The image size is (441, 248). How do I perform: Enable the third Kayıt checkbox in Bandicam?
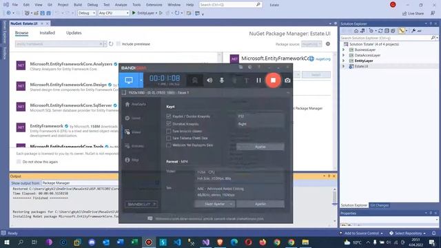pos(168,131)
